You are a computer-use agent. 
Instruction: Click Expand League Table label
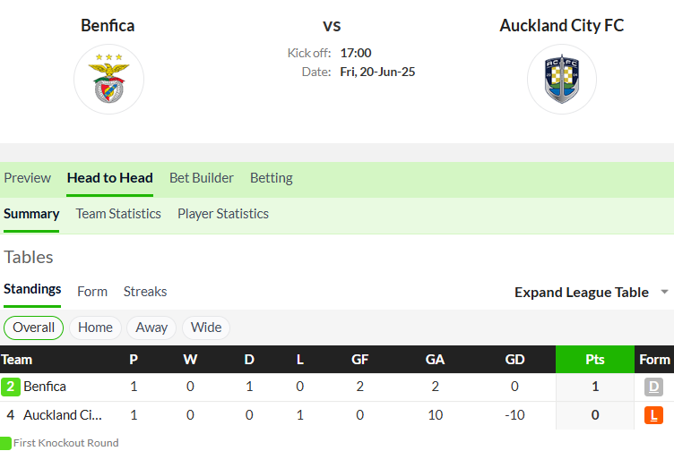click(582, 292)
